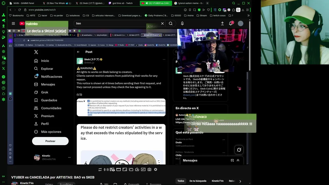The width and height of the screenshot is (329, 185).
Task: Click Explorar in the video's X sidebar
Action: click(x=44, y=69)
